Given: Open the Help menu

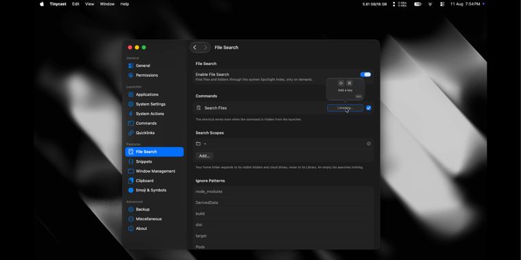Looking at the screenshot, I should (x=125, y=4).
